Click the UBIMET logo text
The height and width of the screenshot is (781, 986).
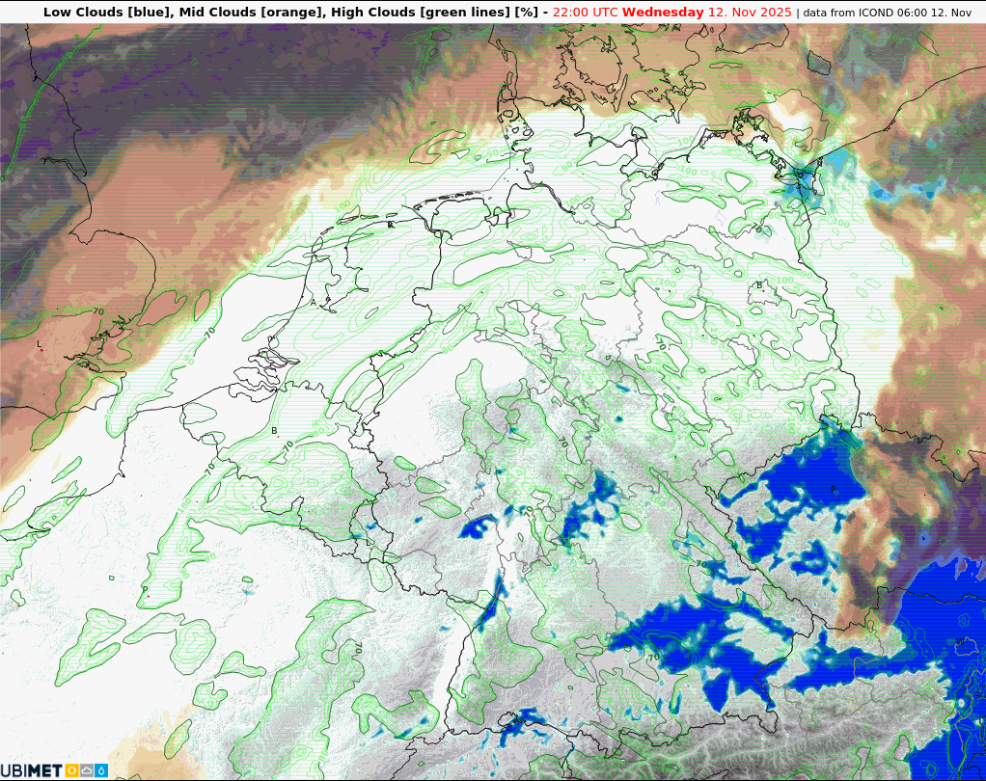[x=31, y=770]
